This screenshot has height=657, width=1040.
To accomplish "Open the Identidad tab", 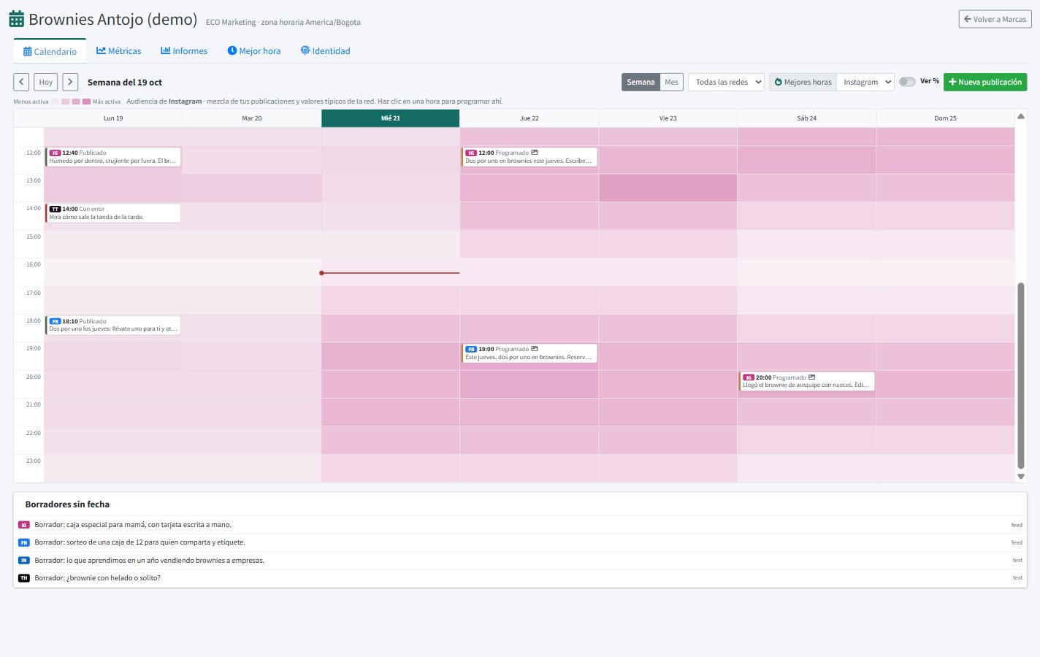I will coord(326,51).
